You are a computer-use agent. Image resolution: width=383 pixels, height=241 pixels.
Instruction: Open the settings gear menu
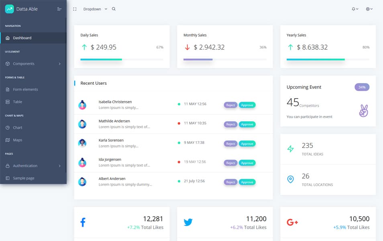[x=369, y=9]
